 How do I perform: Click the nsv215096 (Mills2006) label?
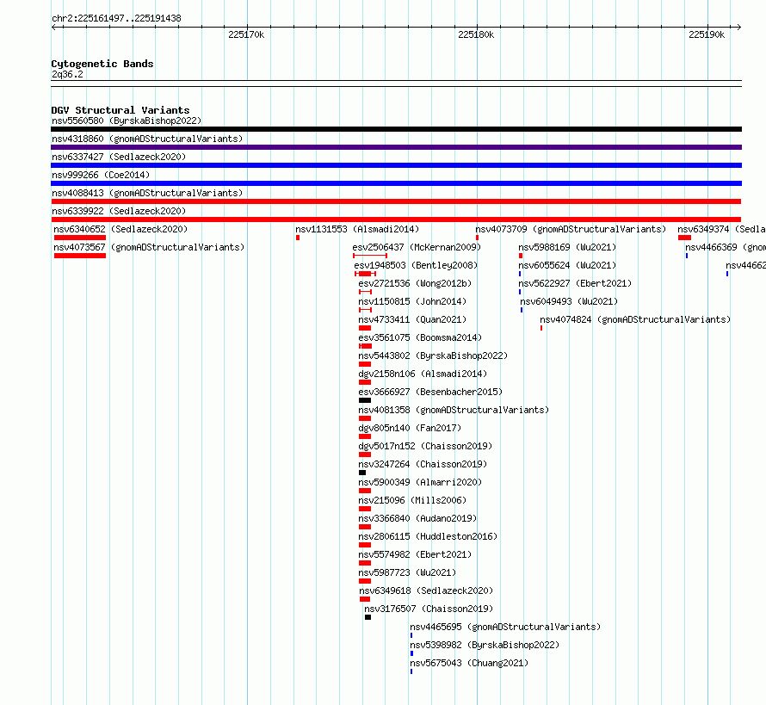(x=412, y=500)
